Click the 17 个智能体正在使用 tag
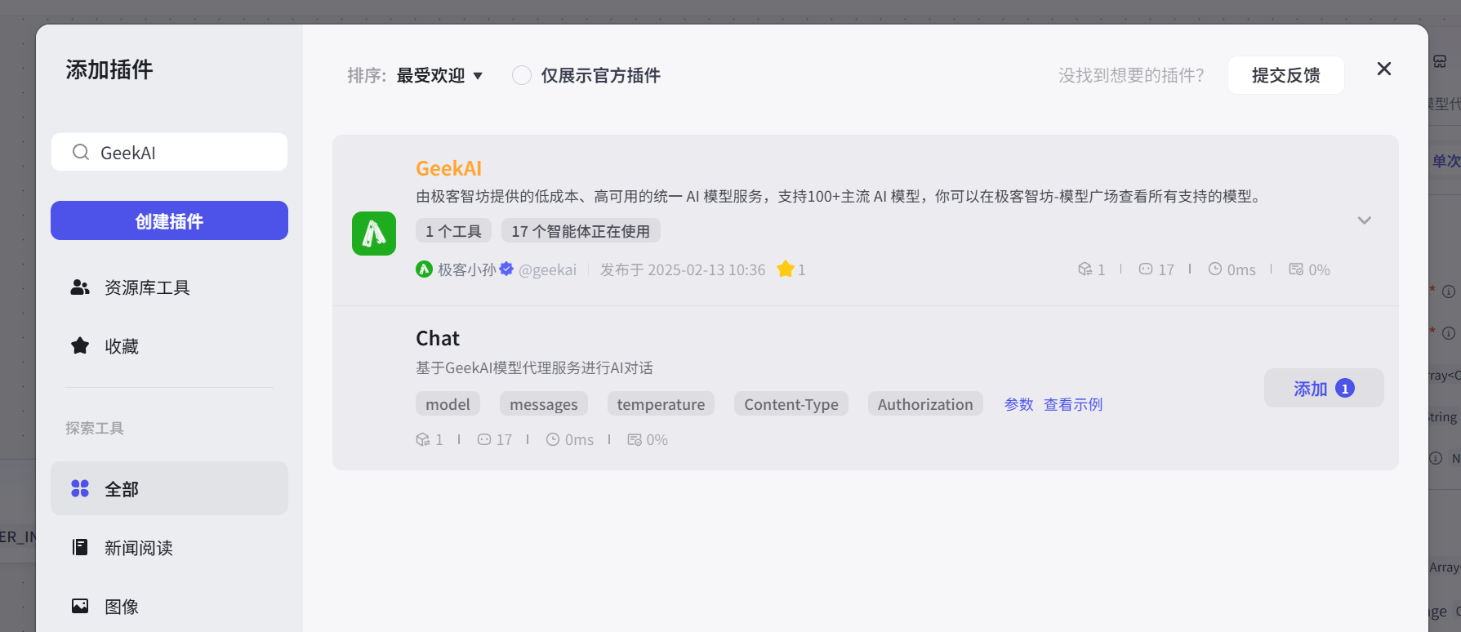Viewport: 1461px width, 632px height. coord(581,231)
